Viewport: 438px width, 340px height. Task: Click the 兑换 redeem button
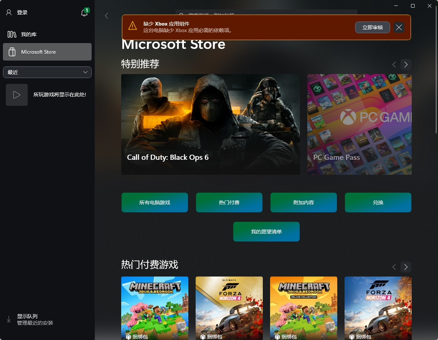378,202
